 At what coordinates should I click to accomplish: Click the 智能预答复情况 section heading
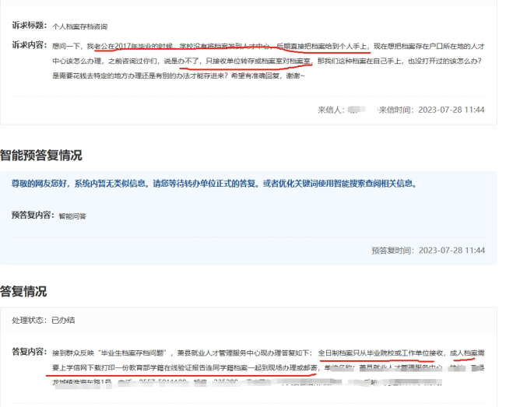(x=41, y=156)
